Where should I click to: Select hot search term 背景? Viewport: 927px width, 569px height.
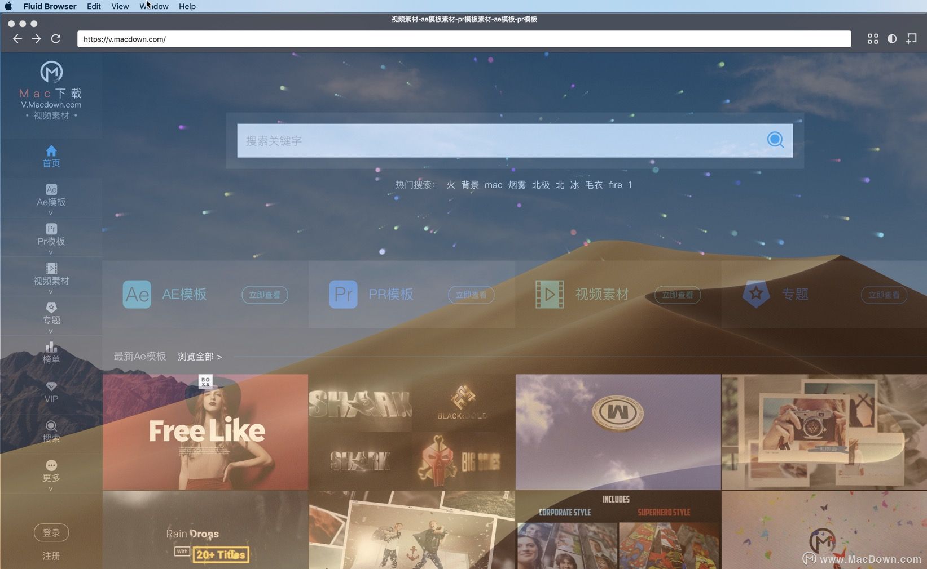pyautogui.click(x=470, y=185)
